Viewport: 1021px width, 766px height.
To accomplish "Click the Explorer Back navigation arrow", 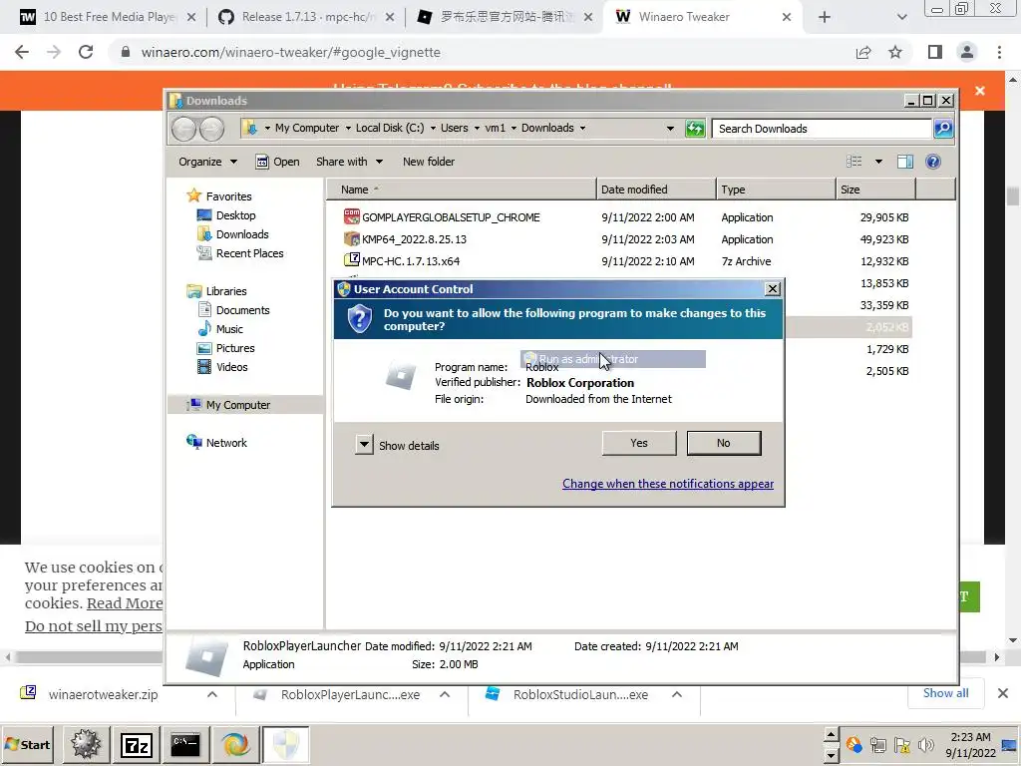I will pos(184,129).
